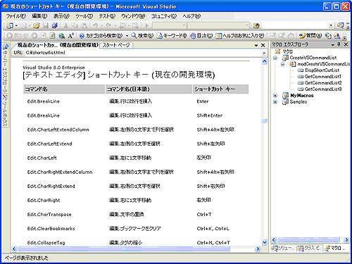
Task: Open the URL address dropdown arrow
Action: coord(264,53)
